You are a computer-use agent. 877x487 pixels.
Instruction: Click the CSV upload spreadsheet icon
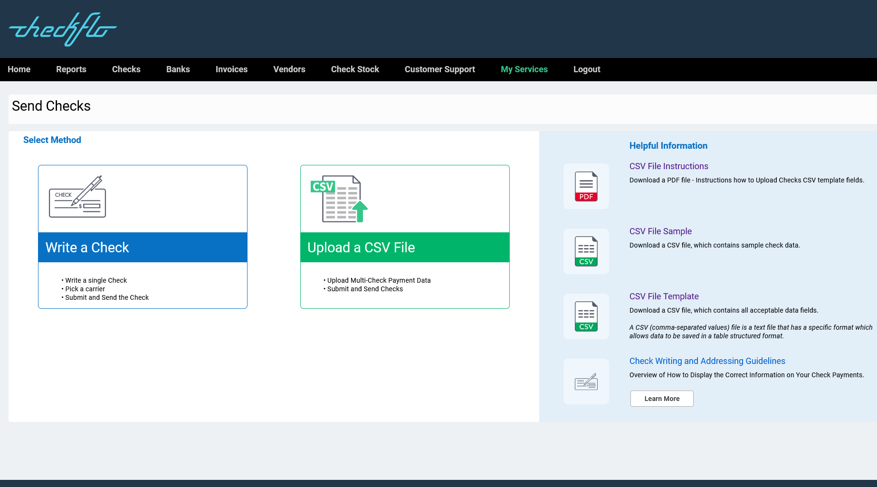pyautogui.click(x=339, y=199)
